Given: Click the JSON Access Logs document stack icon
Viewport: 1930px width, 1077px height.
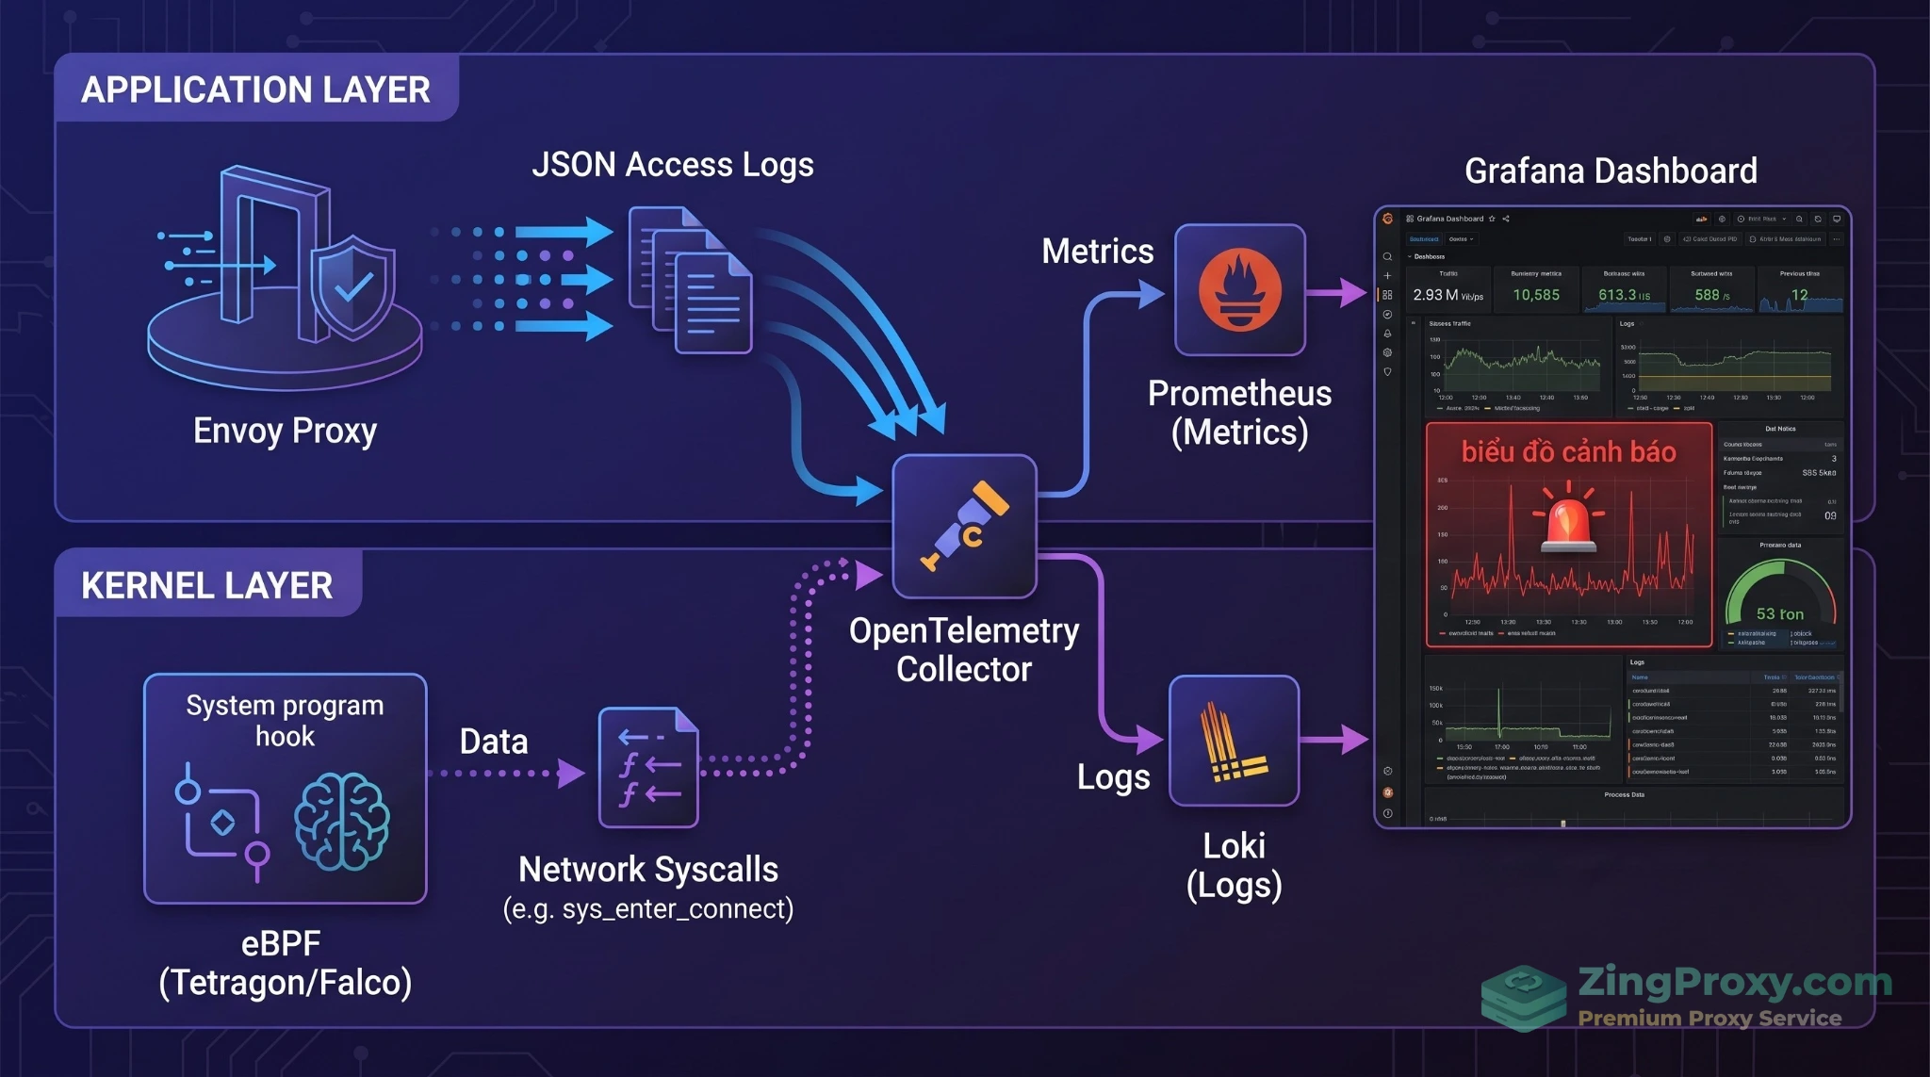Looking at the screenshot, I should [x=690, y=280].
